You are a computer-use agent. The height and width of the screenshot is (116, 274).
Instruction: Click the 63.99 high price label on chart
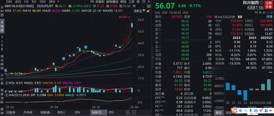pos(122,17)
